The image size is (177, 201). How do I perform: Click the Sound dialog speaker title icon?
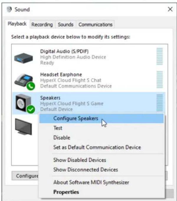(x=9, y=9)
